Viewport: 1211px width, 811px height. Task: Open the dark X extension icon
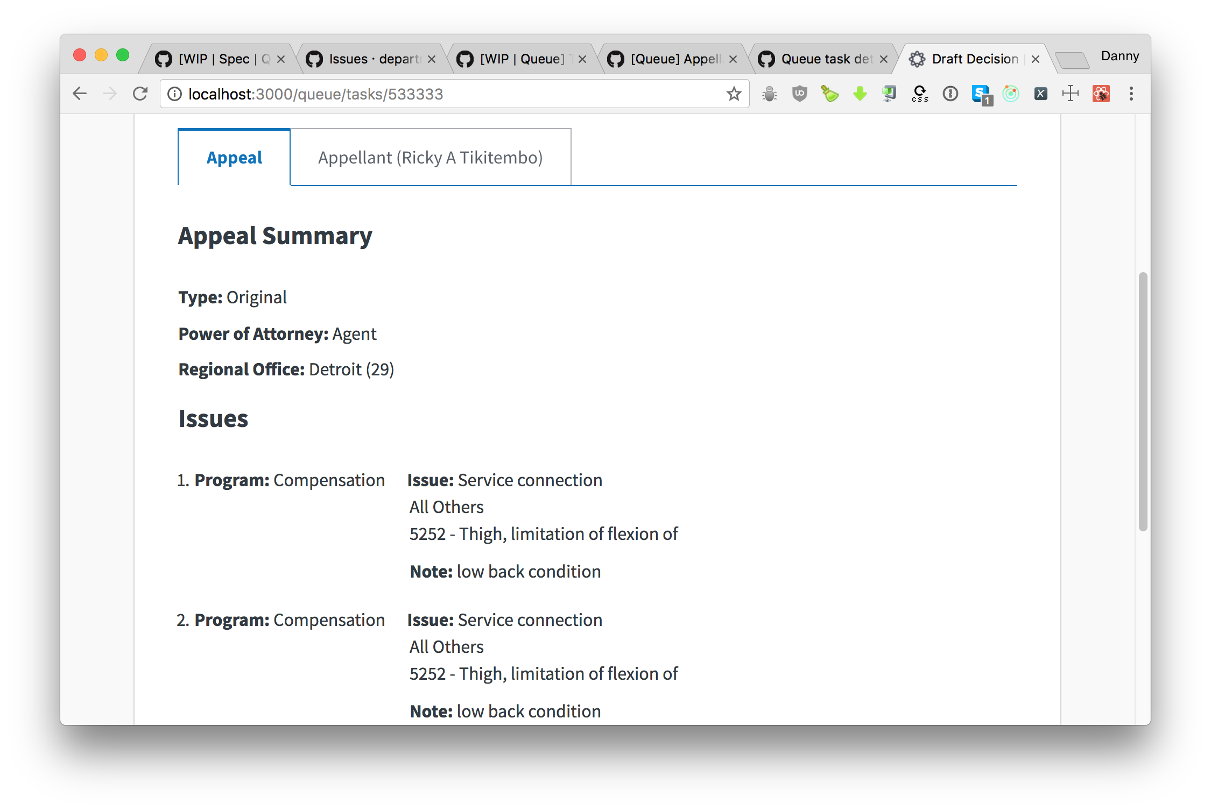point(1040,94)
